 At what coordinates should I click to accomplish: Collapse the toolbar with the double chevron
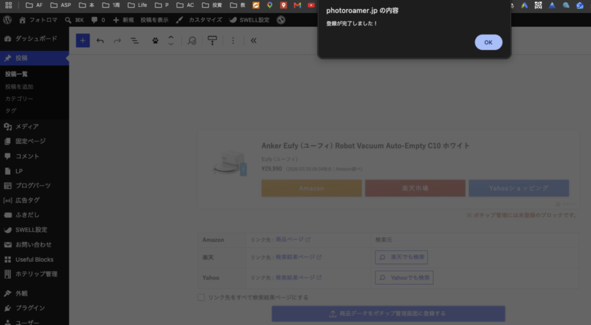coord(254,40)
